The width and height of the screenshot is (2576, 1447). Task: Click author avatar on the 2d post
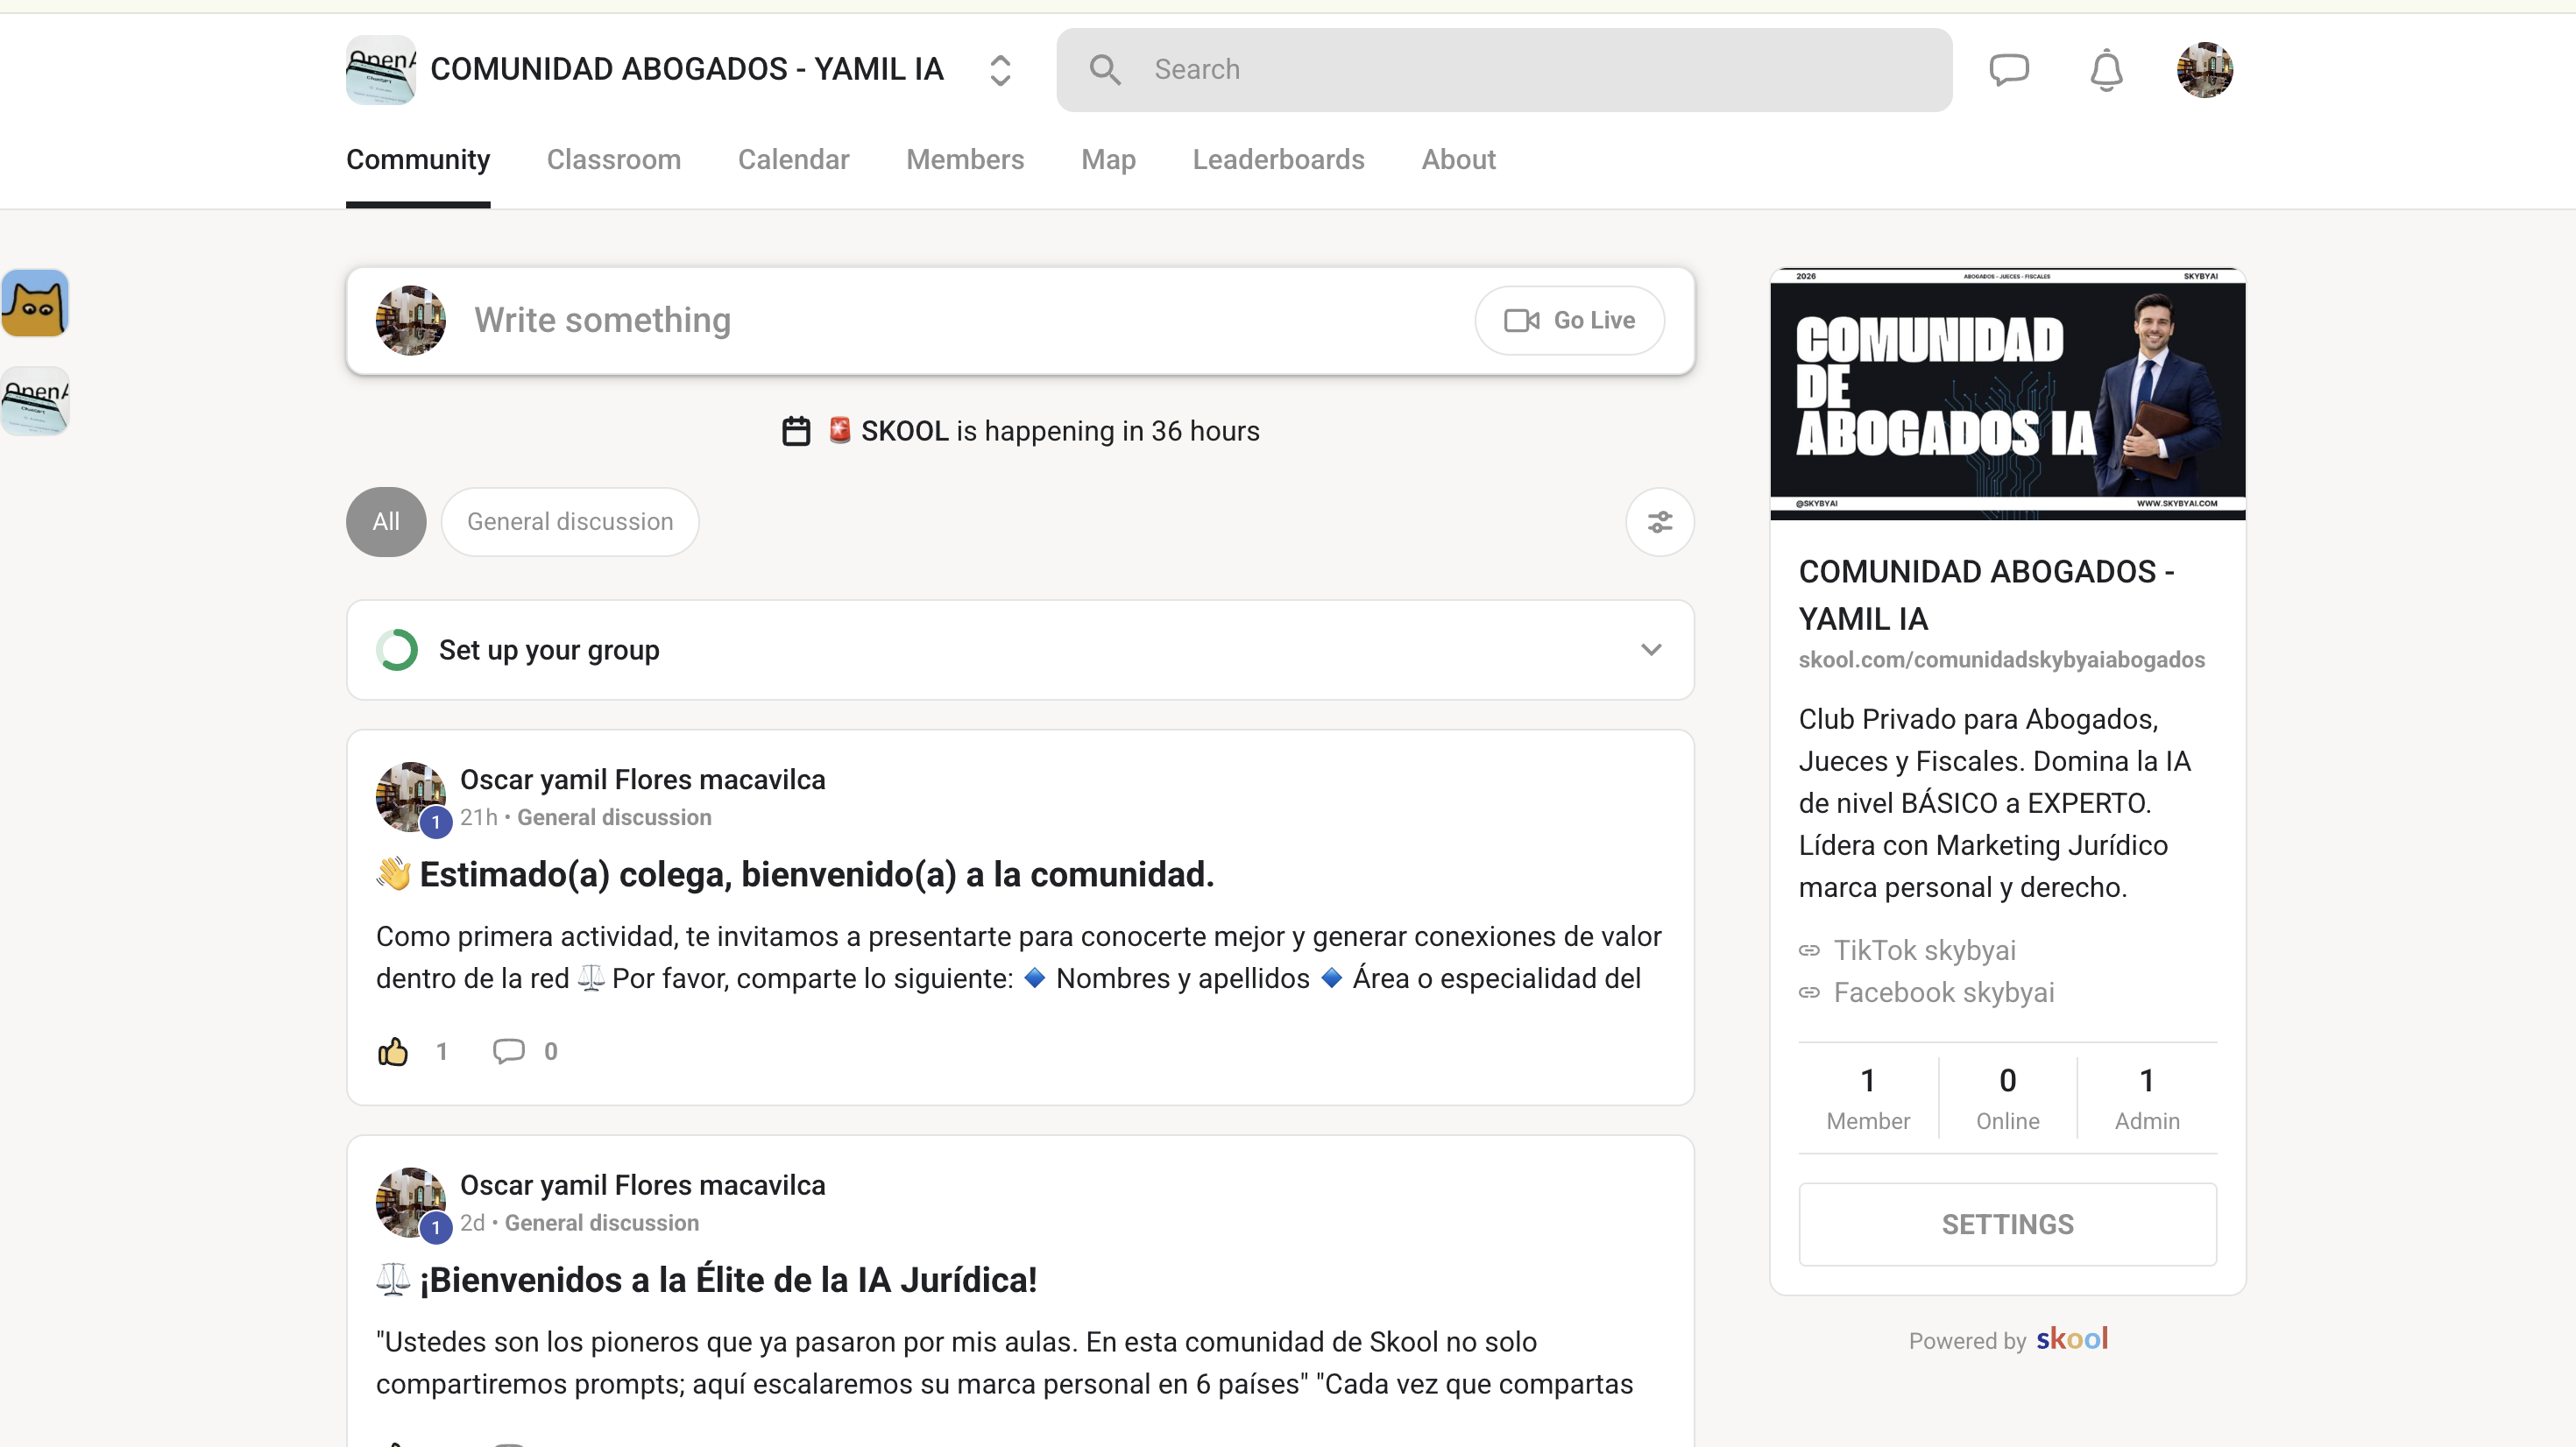pyautogui.click(x=410, y=1202)
